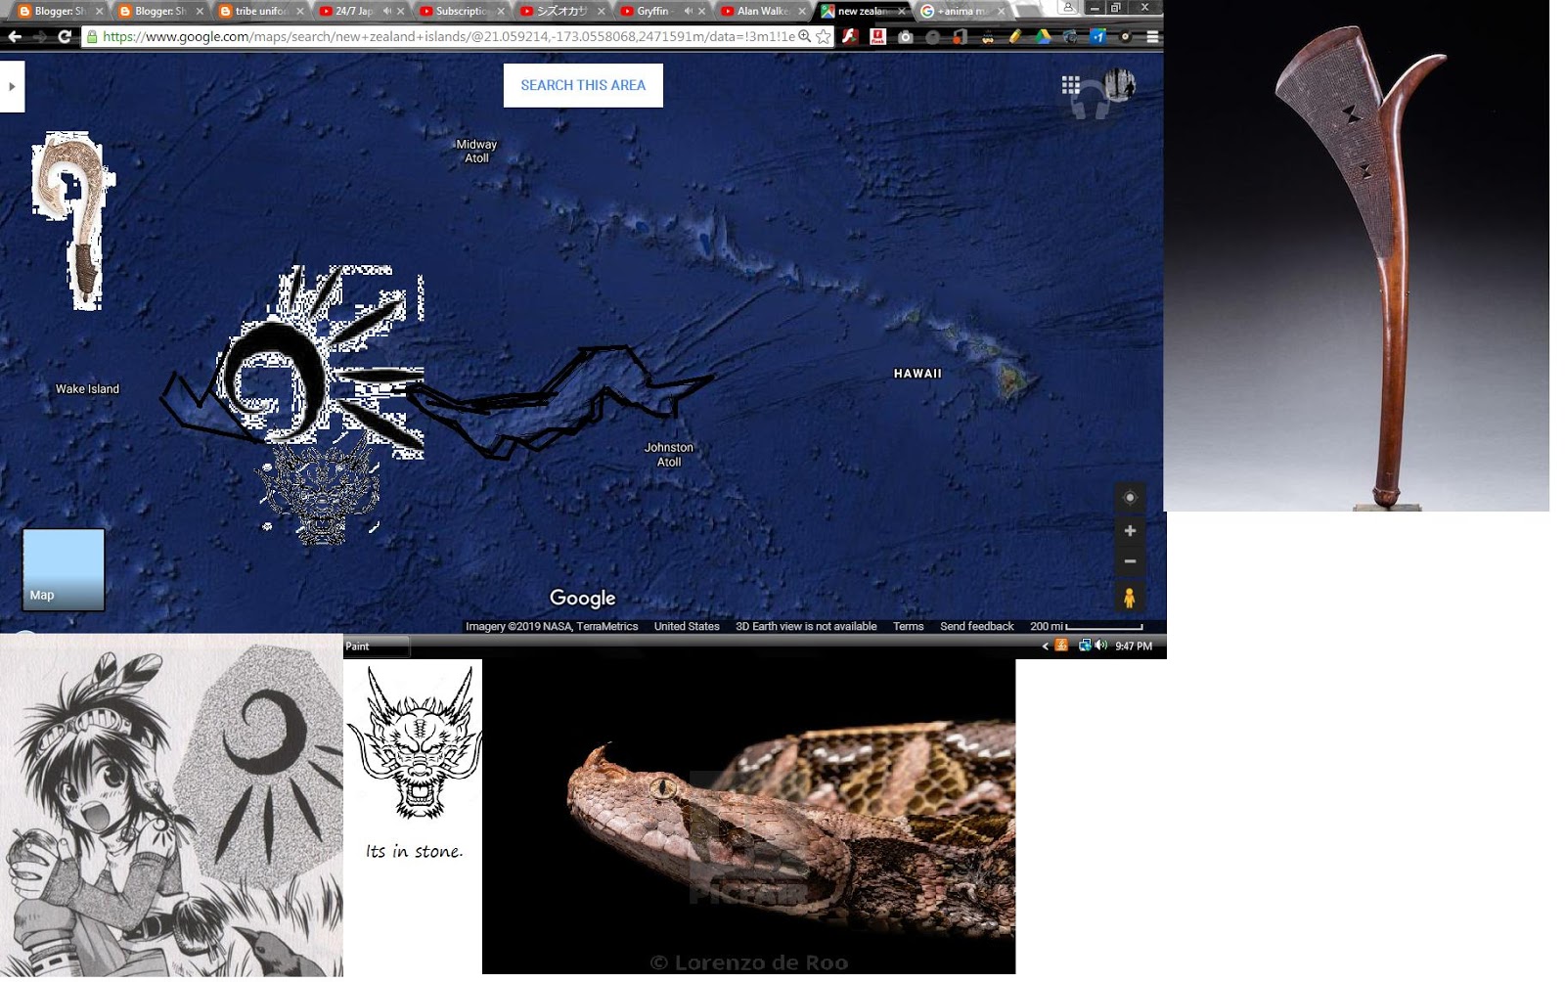
Task: Expand the Google Maps side panel arrow
Action: tap(12, 86)
